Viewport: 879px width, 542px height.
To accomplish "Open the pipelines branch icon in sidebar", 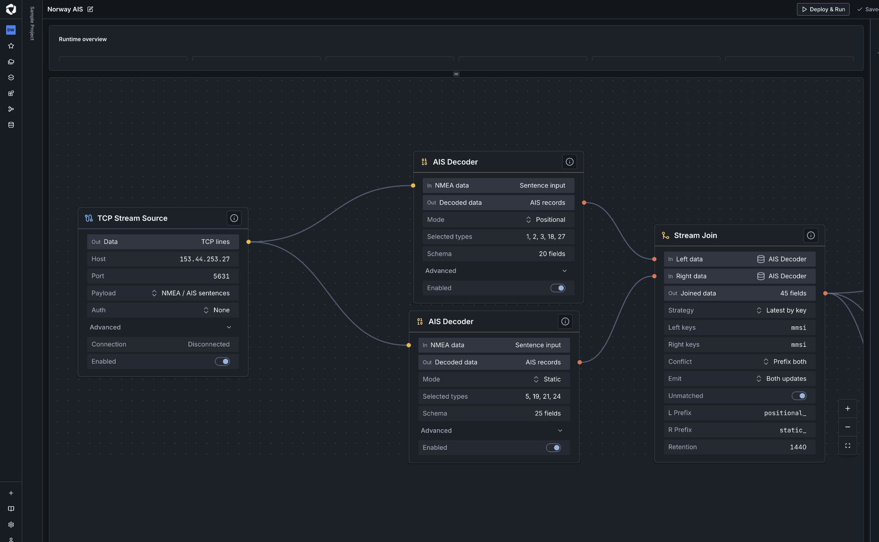I will 11,109.
